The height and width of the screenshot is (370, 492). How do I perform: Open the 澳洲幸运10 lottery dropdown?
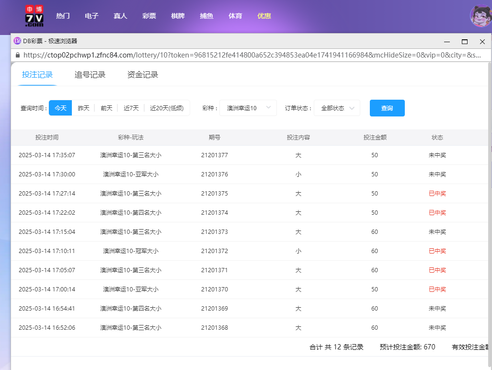tap(248, 108)
